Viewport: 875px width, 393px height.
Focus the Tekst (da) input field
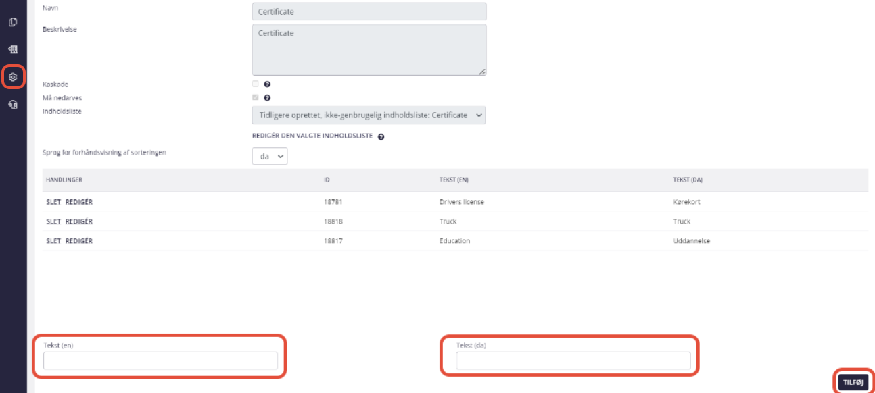click(573, 361)
